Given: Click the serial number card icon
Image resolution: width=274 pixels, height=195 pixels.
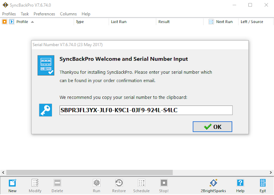Looking at the screenshot, I should pyautogui.click(x=46, y=65).
